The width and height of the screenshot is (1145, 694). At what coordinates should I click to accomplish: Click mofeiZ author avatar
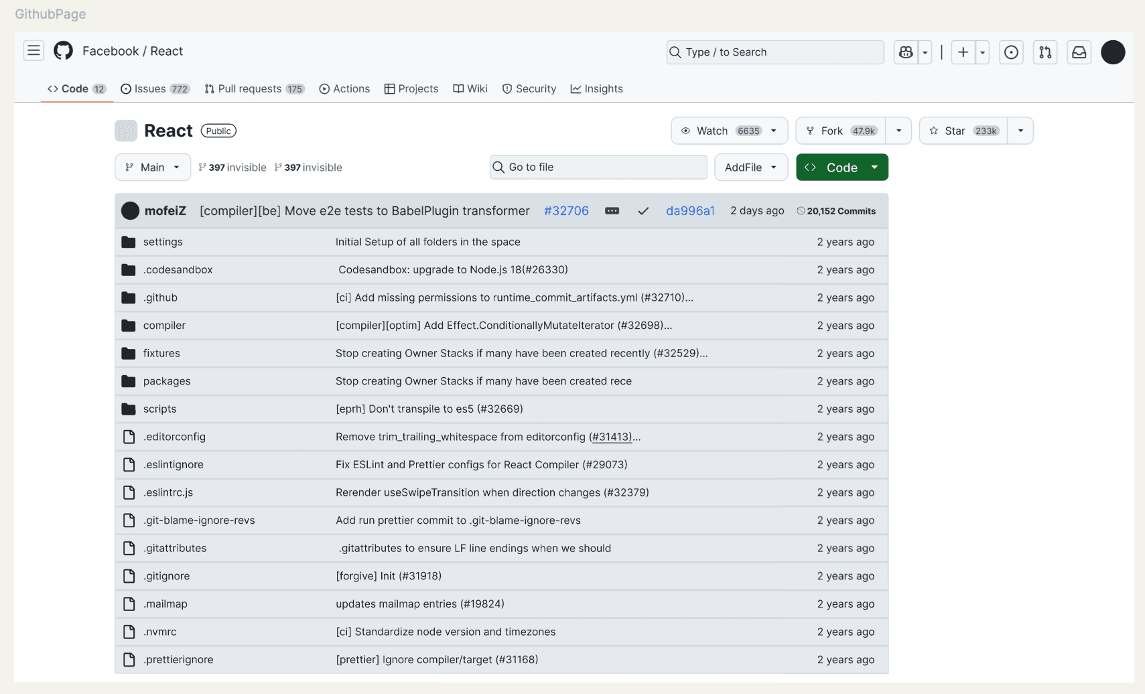click(x=130, y=211)
